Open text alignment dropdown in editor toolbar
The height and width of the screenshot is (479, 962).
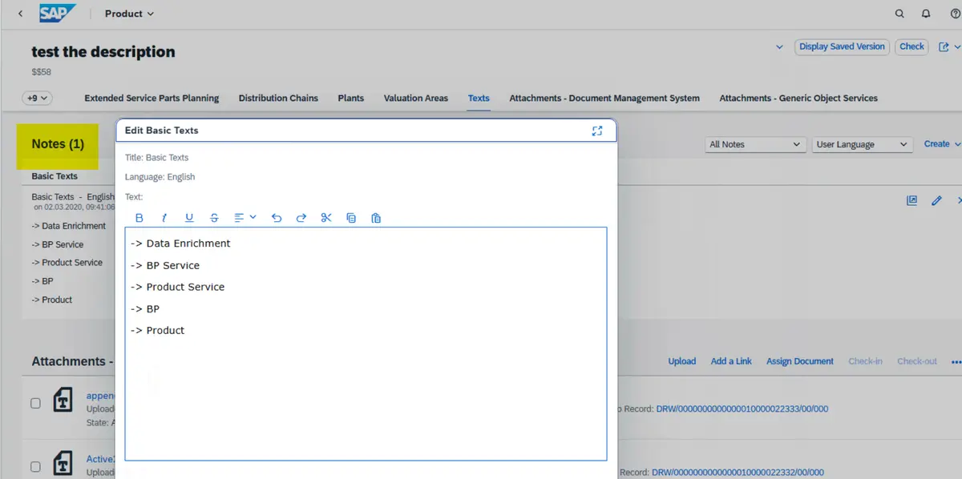coord(245,217)
